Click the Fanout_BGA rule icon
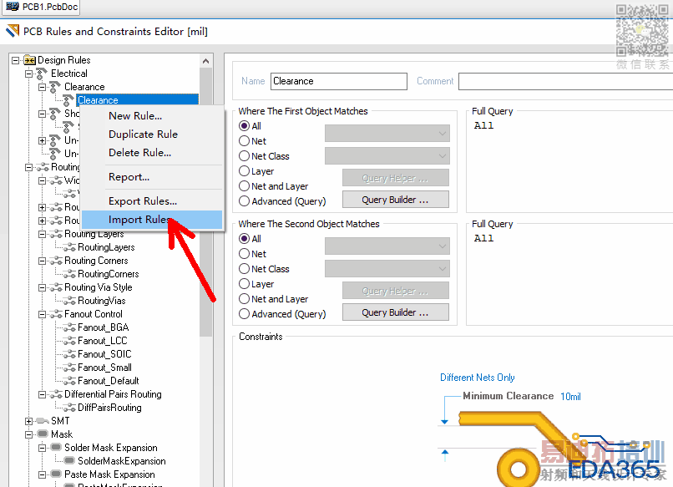Image resolution: width=673 pixels, height=487 pixels. click(69, 327)
